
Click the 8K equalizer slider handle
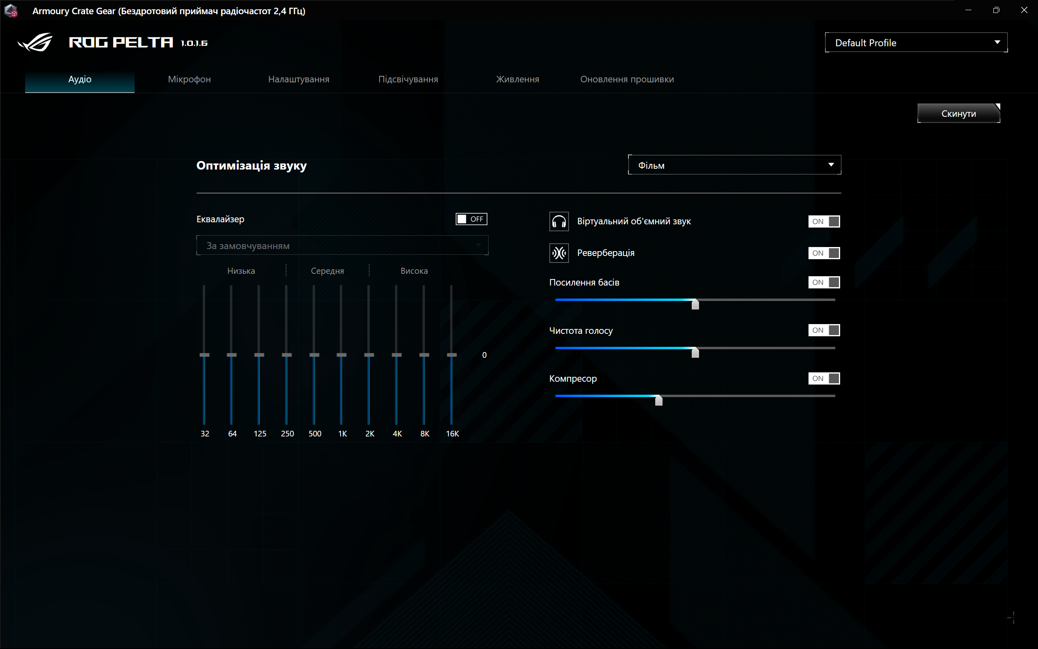pyautogui.click(x=424, y=355)
